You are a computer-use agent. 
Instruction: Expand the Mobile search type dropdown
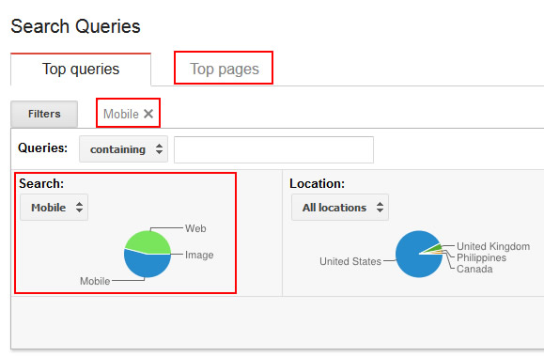[x=54, y=208]
